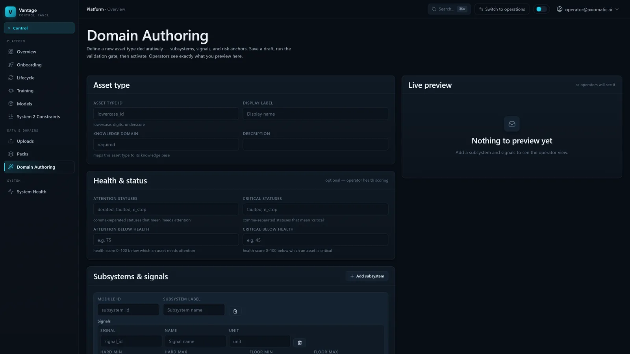Open System 2 Constraints page
Screen dimensions: 630x354
tap(39, 116)
